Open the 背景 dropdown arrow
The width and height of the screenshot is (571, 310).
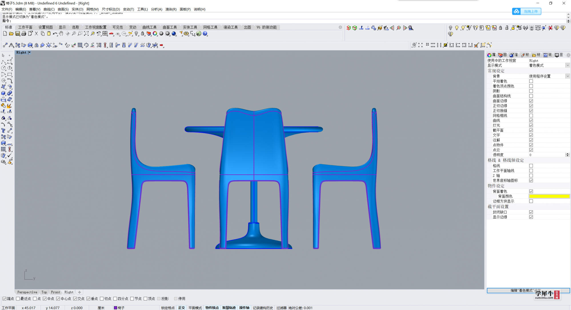tap(568, 76)
